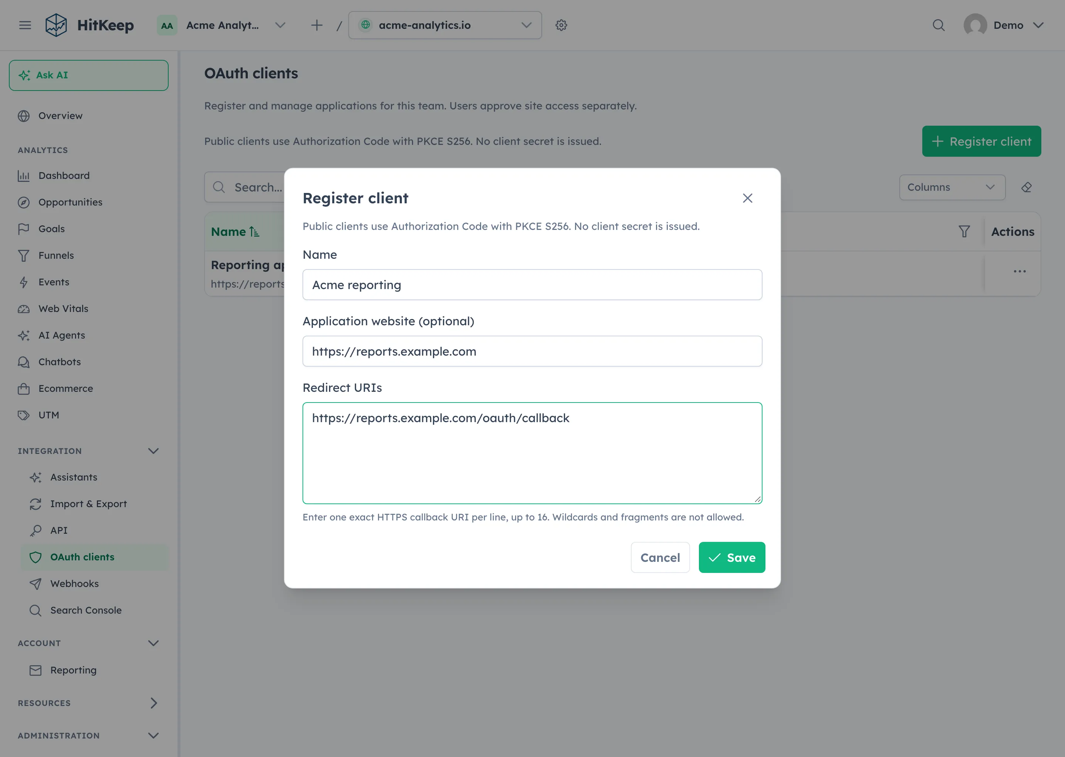Viewport: 1065px width, 757px height.
Task: Click the plus icon to add site
Action: (x=317, y=25)
